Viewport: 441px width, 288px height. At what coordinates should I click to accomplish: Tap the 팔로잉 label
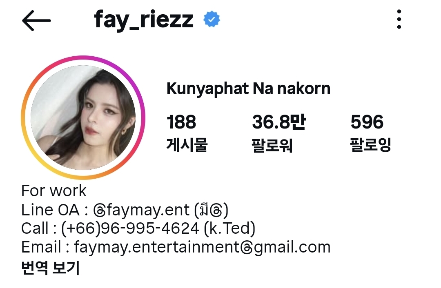tap(371, 145)
